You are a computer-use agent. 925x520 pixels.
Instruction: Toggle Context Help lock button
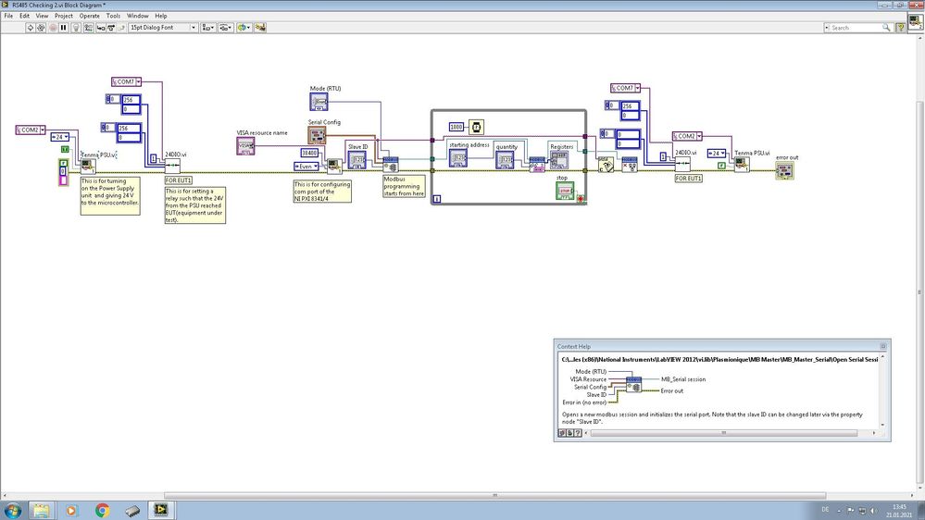click(569, 433)
